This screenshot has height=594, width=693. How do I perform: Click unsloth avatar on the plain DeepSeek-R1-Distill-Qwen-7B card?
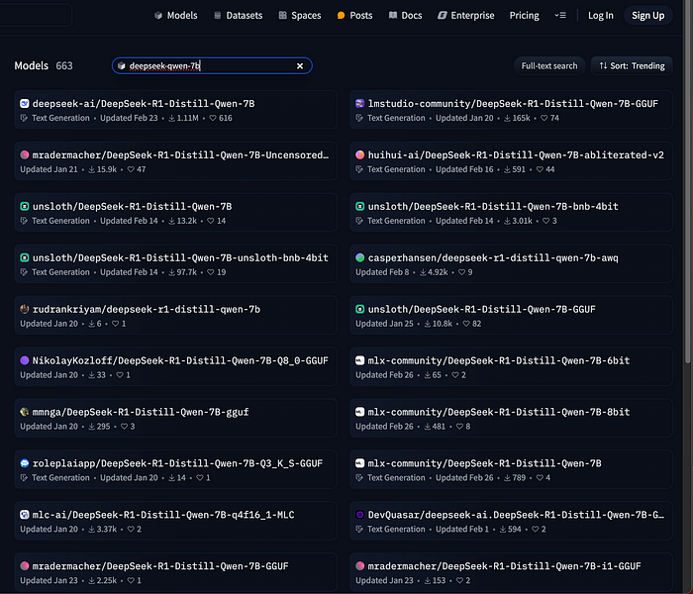coord(25,206)
